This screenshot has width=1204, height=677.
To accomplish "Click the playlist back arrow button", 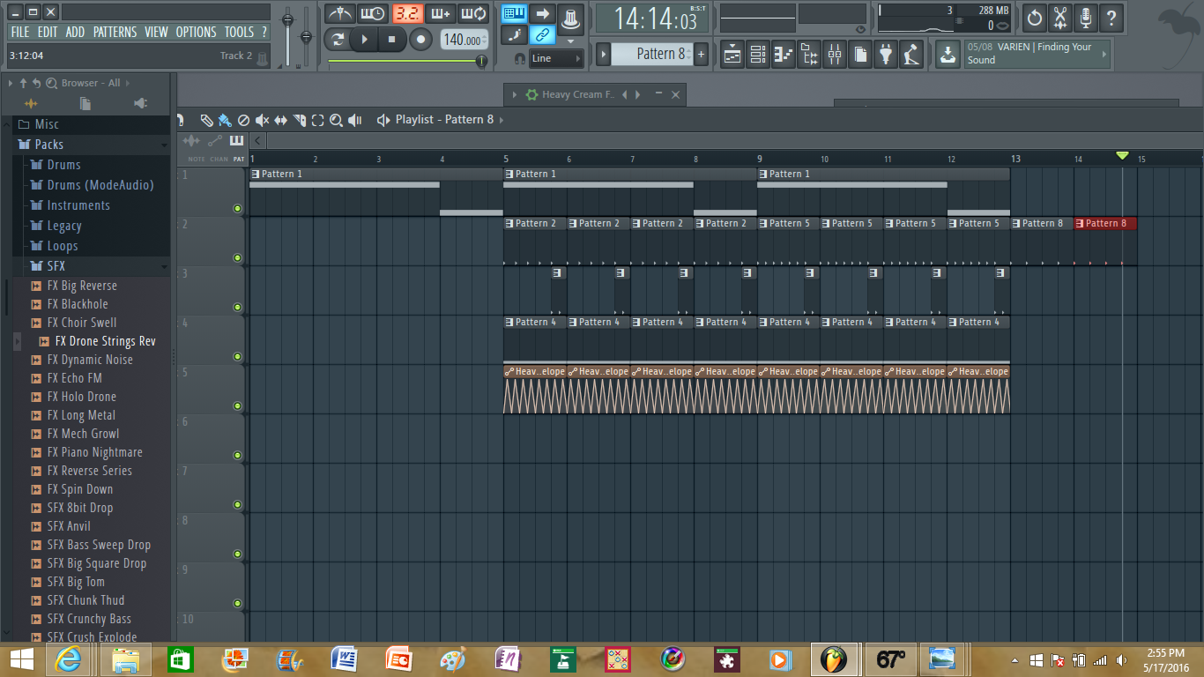I will (x=257, y=141).
